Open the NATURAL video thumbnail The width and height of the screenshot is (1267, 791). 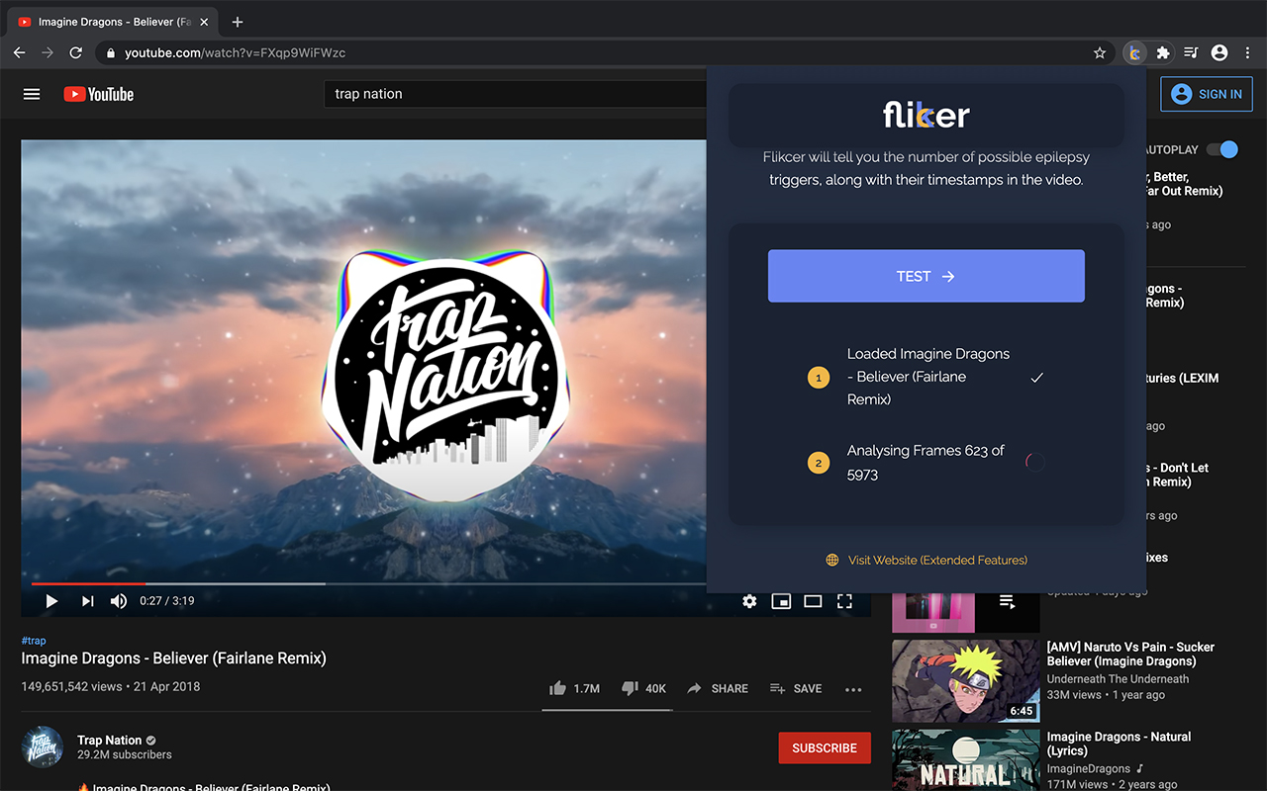[965, 759]
